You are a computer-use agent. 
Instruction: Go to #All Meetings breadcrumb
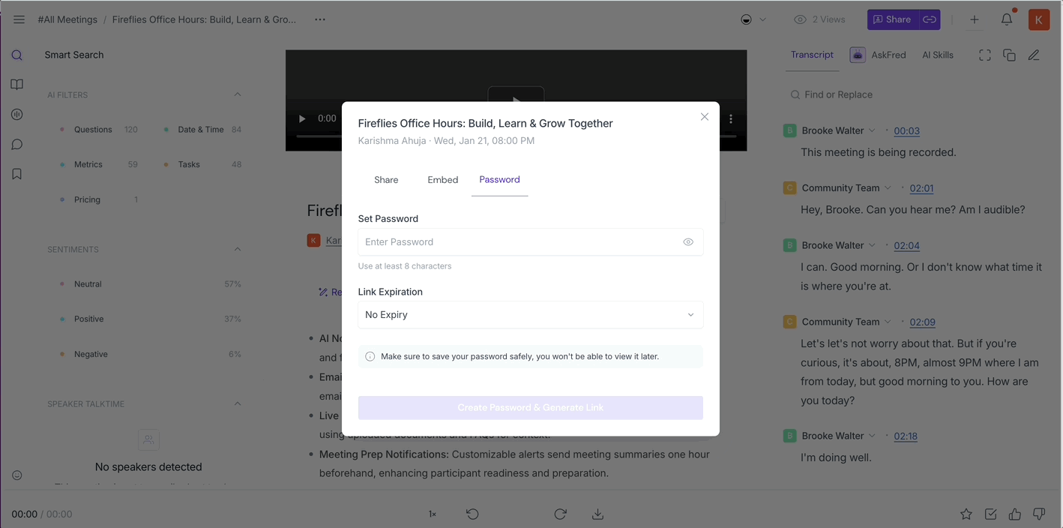pos(67,19)
